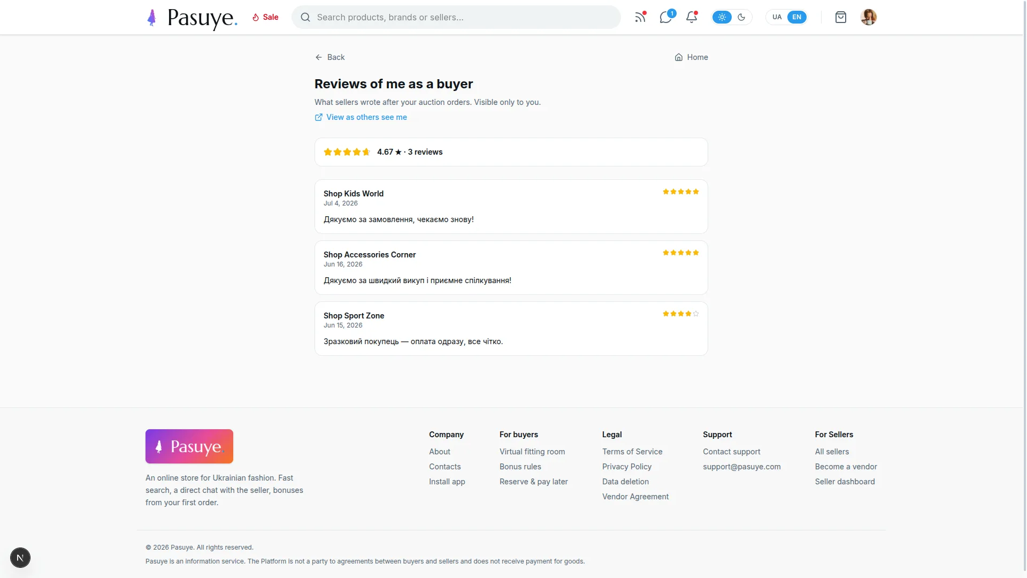1027x578 pixels.
Task: Open Seller dashboard footer link
Action: [845, 482]
